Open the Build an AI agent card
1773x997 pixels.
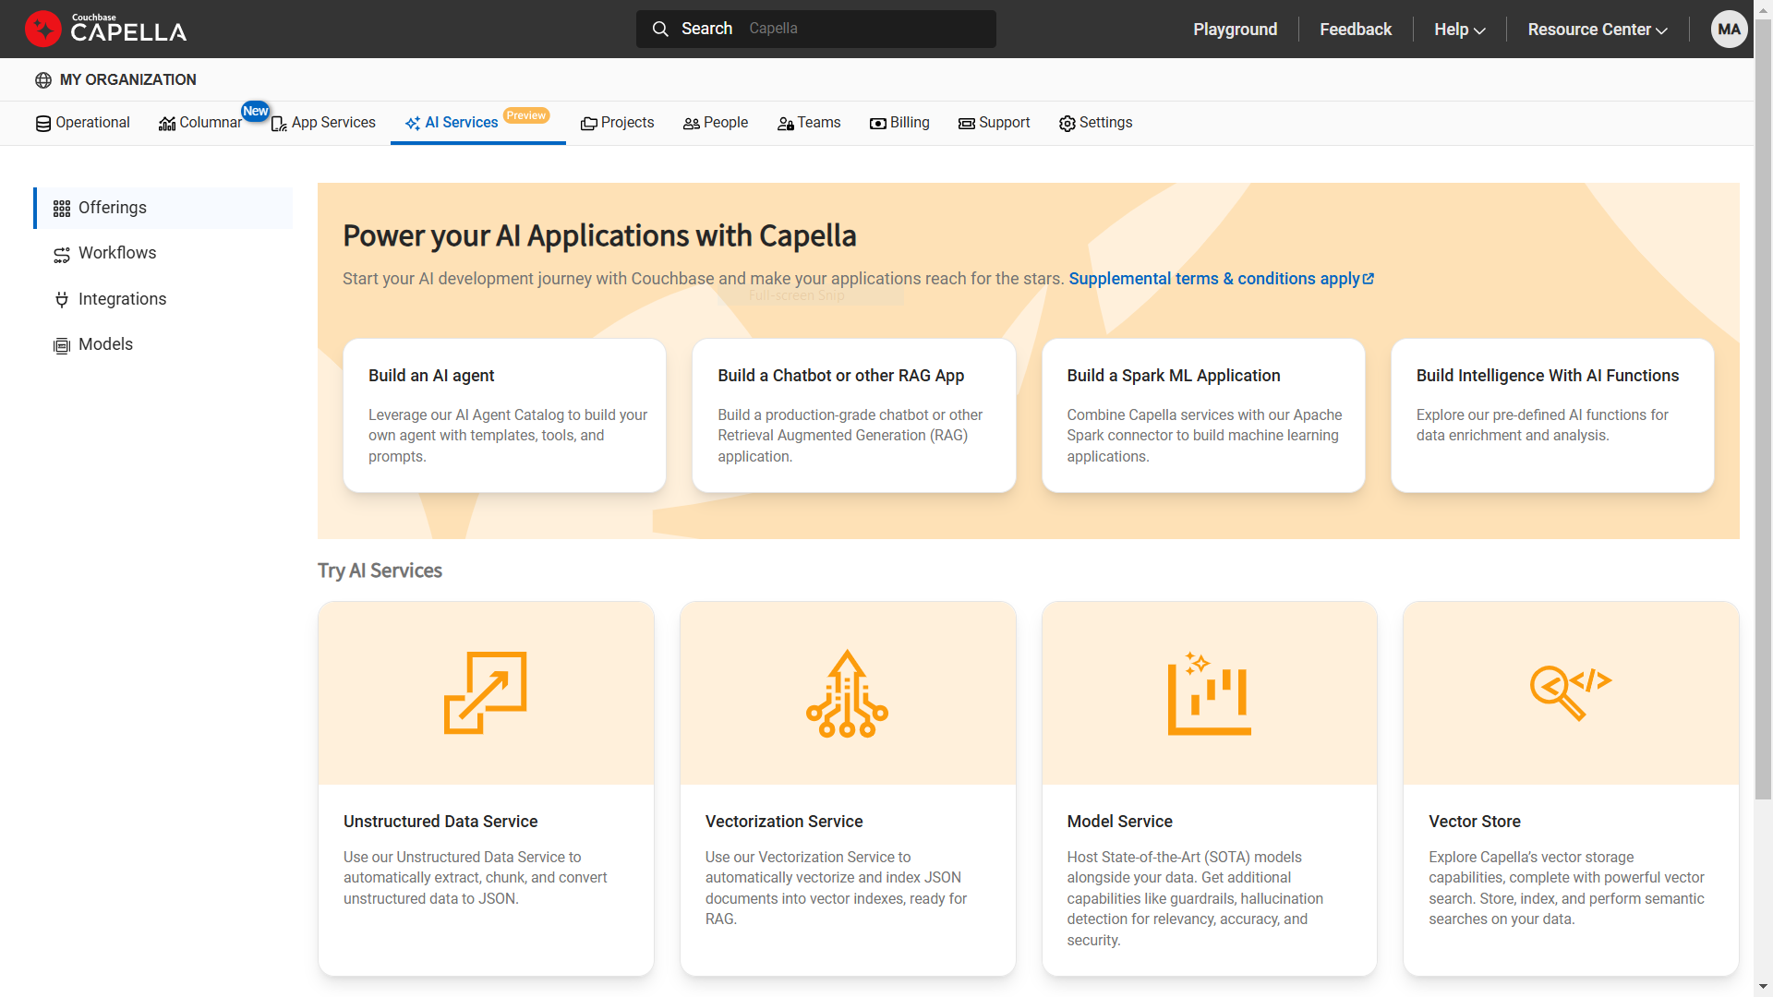[504, 415]
